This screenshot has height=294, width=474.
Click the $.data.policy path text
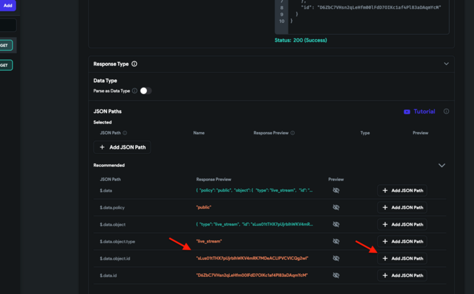click(x=112, y=208)
